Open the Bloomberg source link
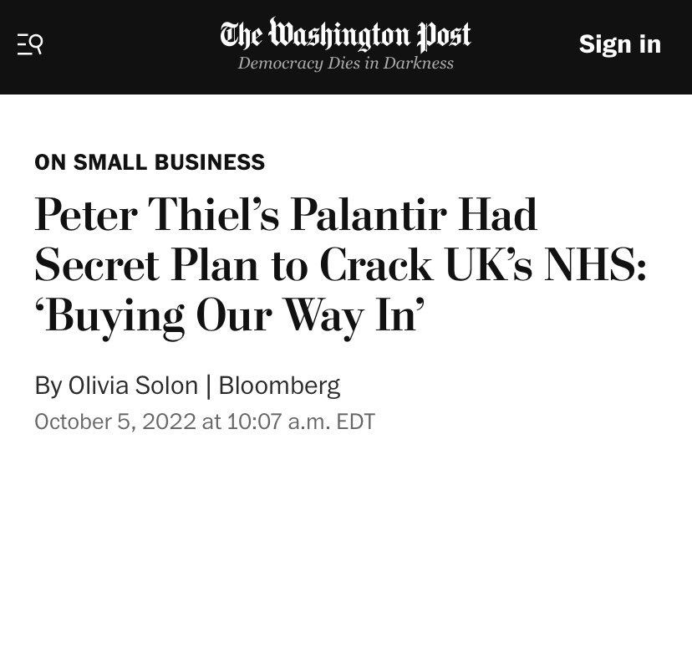The height and width of the screenshot is (649, 692). [x=279, y=386]
